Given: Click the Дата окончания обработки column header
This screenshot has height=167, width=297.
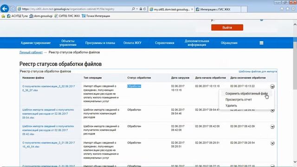Looking at the screenshot, I should click(x=248, y=78).
